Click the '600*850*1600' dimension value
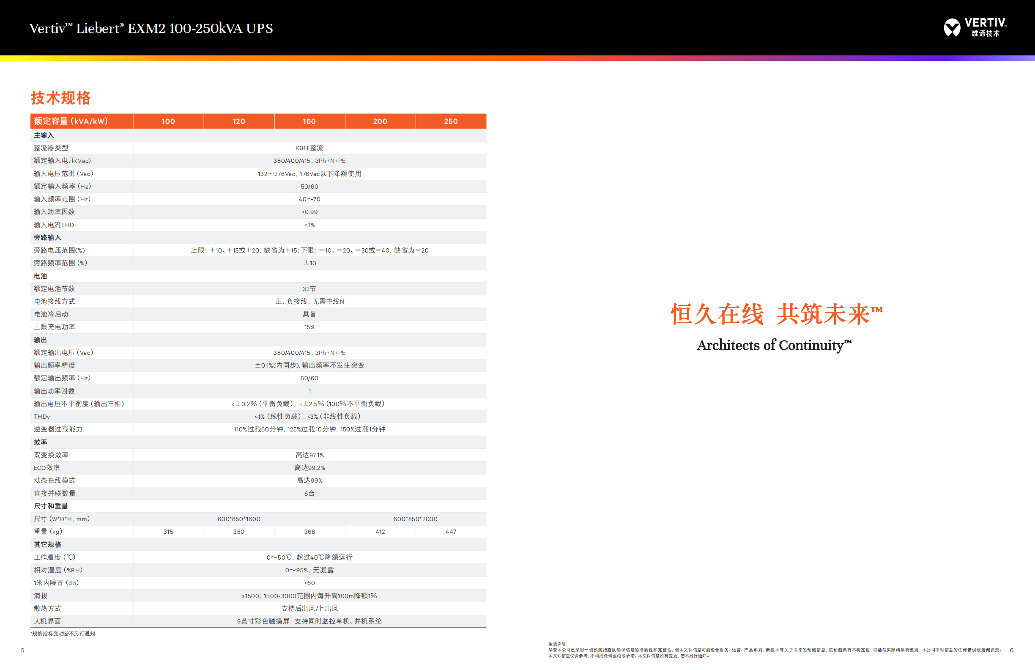Image resolution: width=1035 pixels, height=670 pixels. [x=239, y=519]
